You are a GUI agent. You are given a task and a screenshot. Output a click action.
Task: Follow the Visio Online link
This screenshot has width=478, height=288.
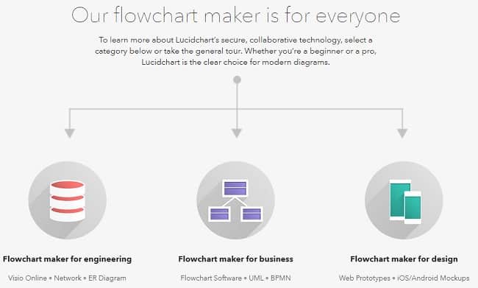click(27, 278)
